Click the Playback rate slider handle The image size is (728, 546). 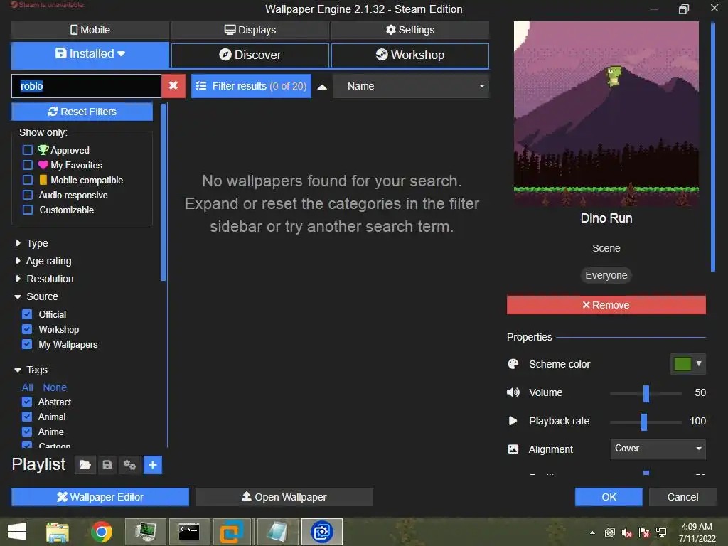[644, 422]
